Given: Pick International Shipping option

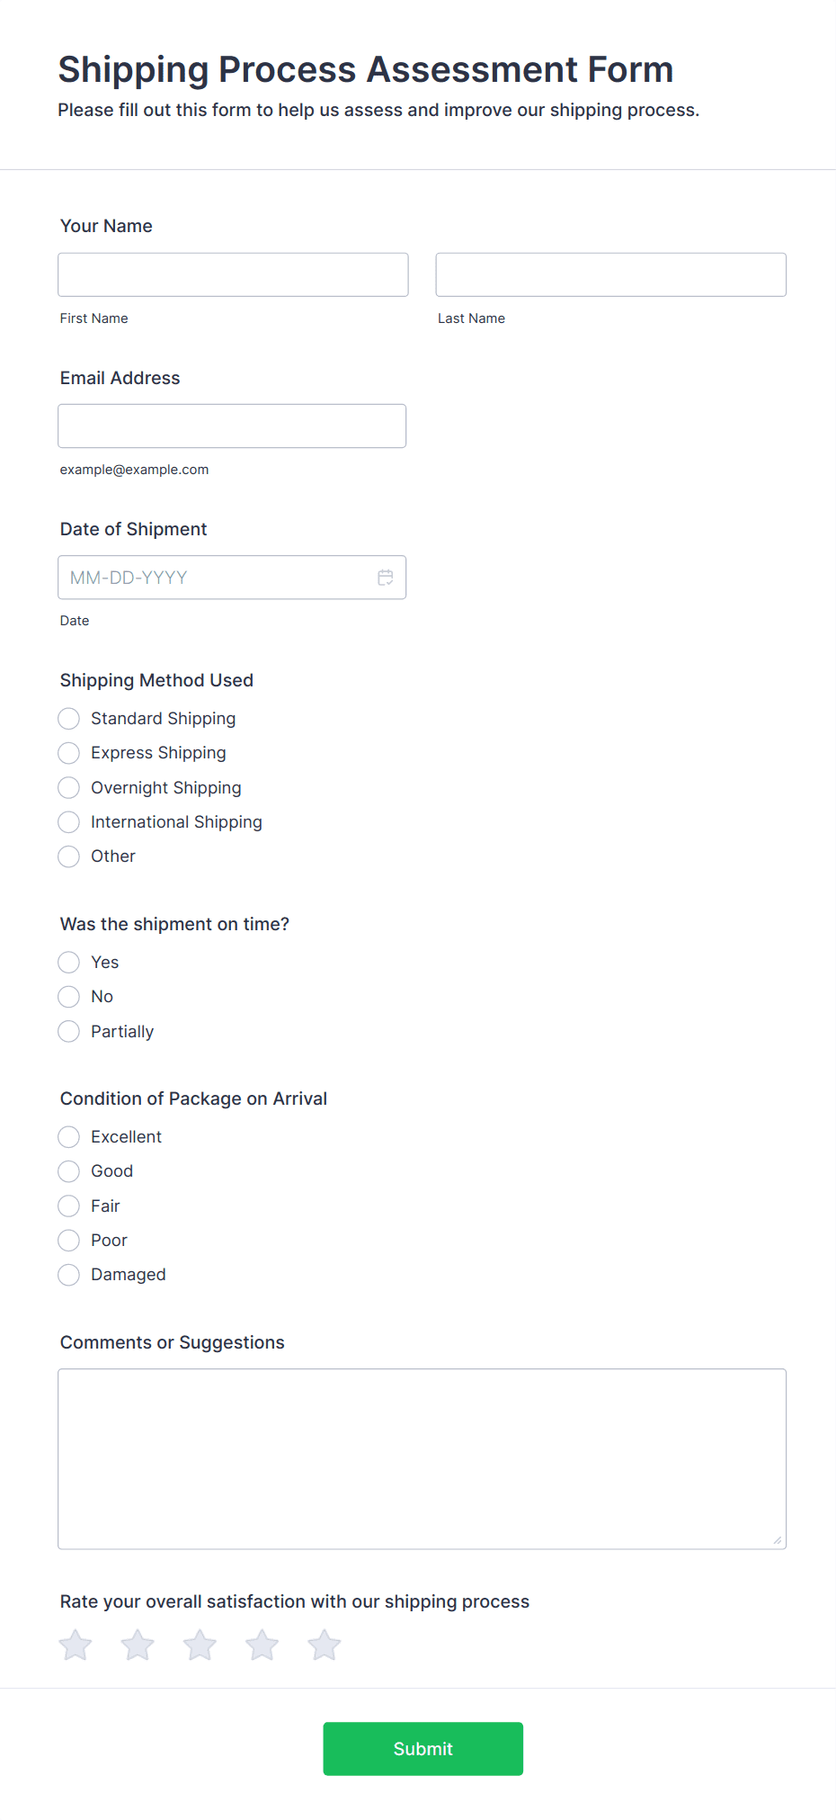Looking at the screenshot, I should tap(69, 822).
